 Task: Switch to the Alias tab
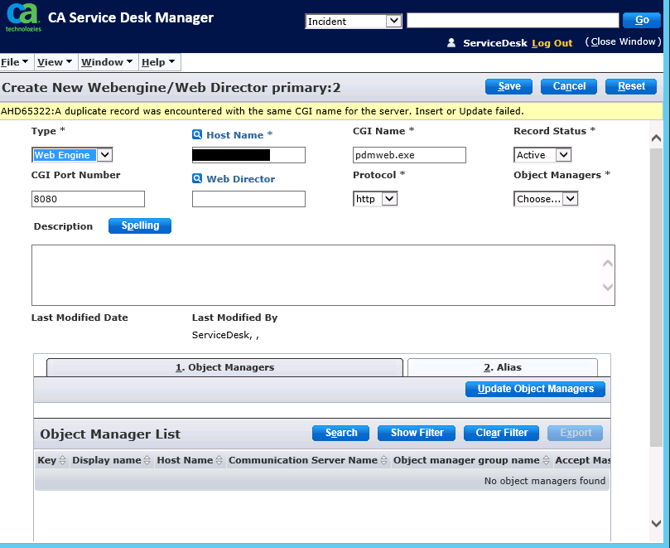[502, 367]
